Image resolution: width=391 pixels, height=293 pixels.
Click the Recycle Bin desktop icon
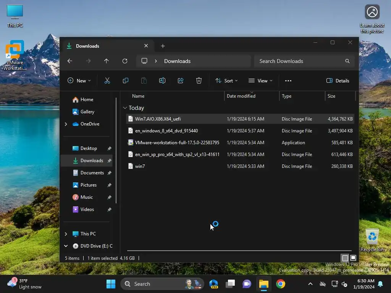372,240
